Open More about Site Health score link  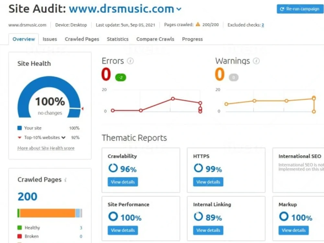tap(46, 148)
